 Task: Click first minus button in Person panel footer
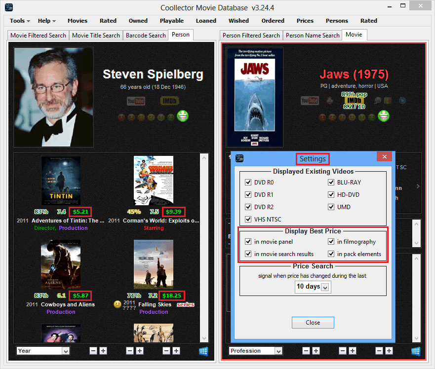[93, 351]
